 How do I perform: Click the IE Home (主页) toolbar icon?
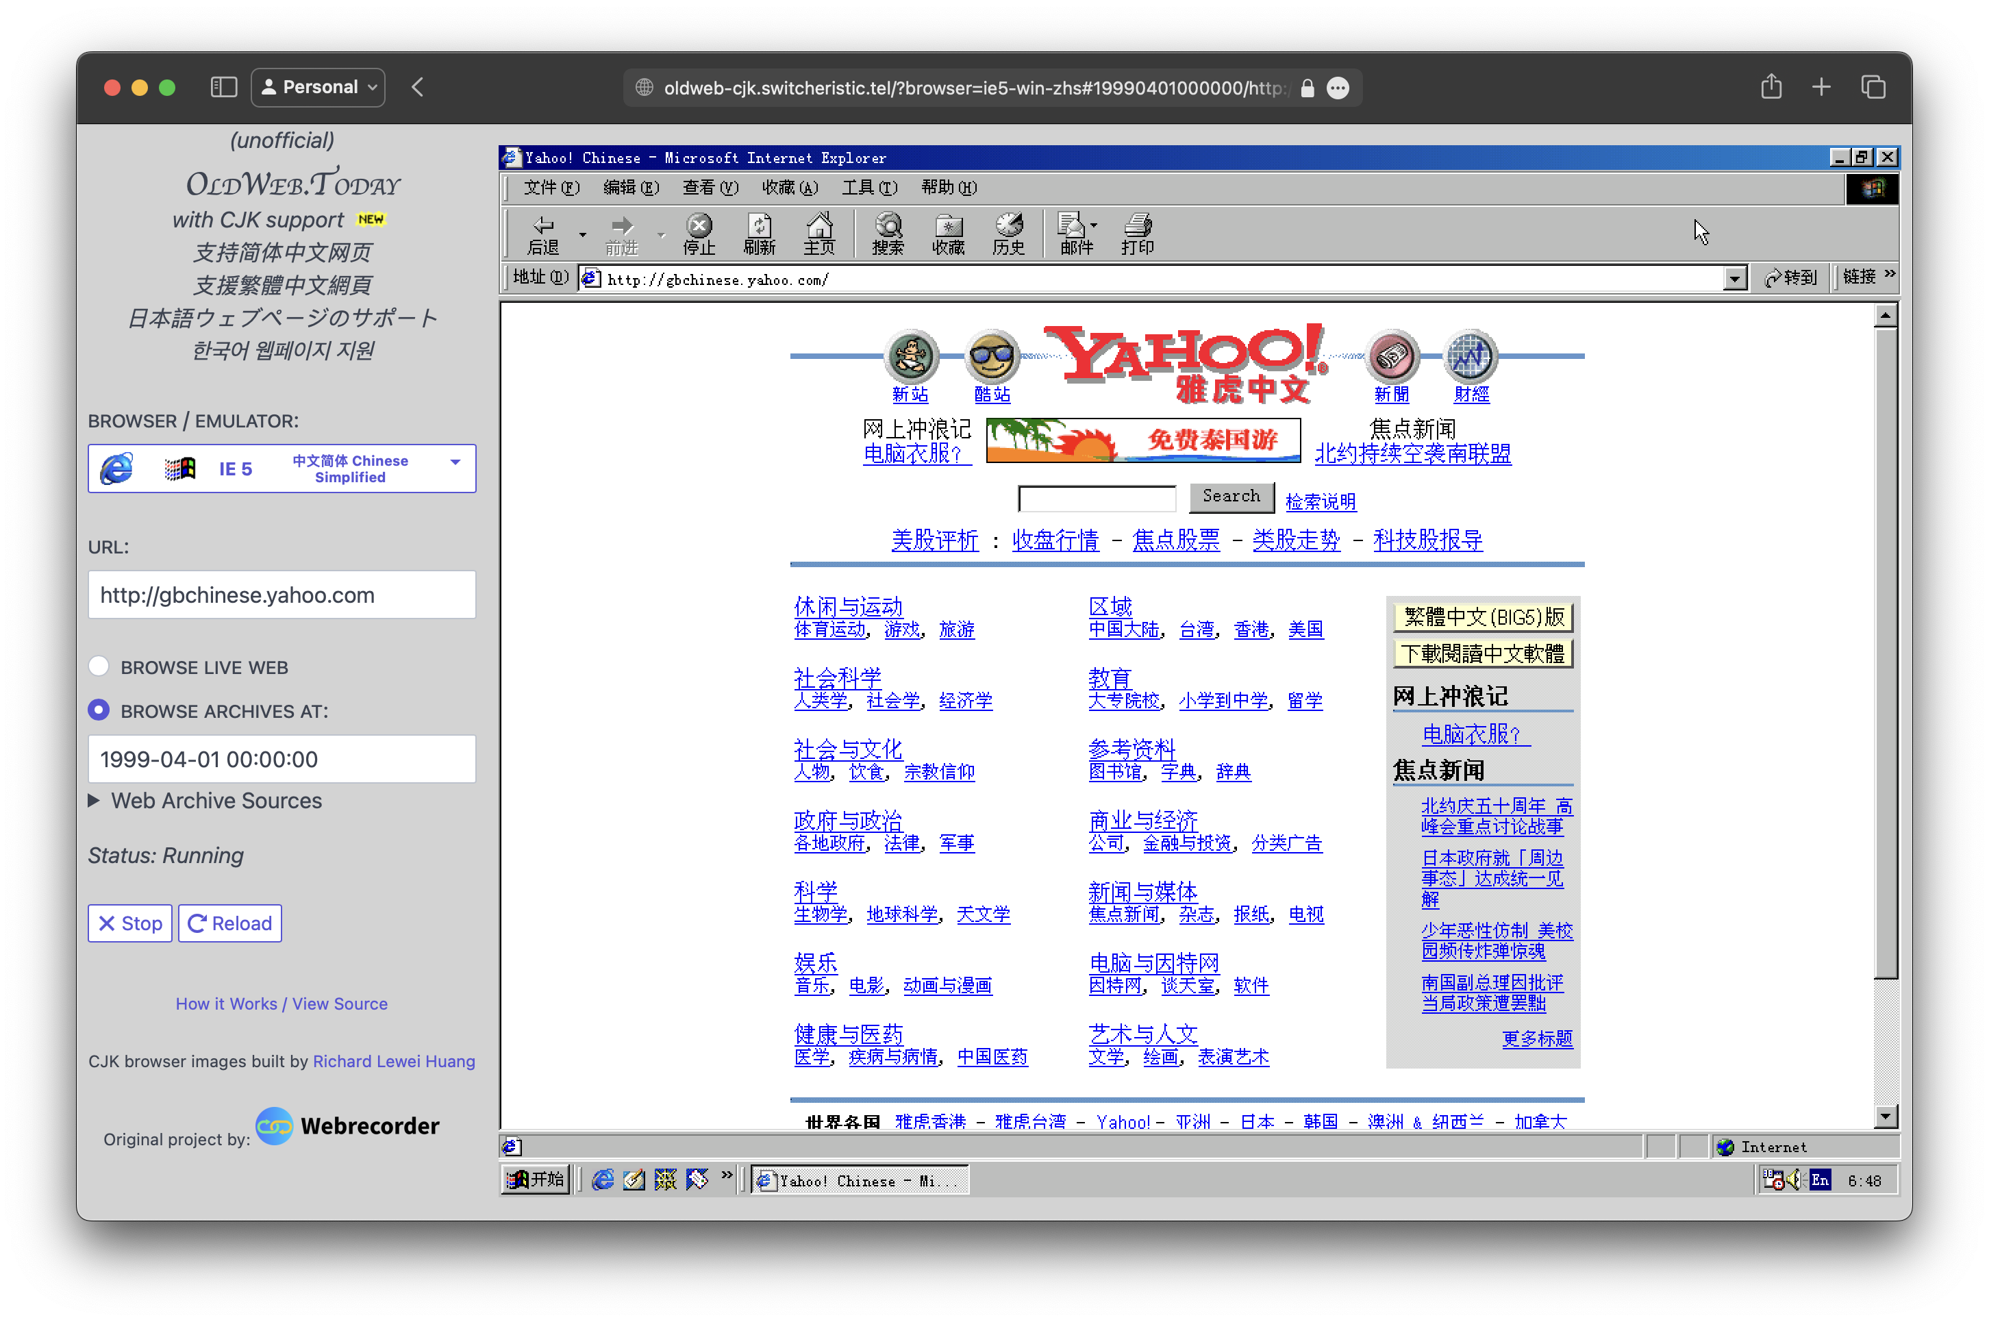(x=819, y=232)
